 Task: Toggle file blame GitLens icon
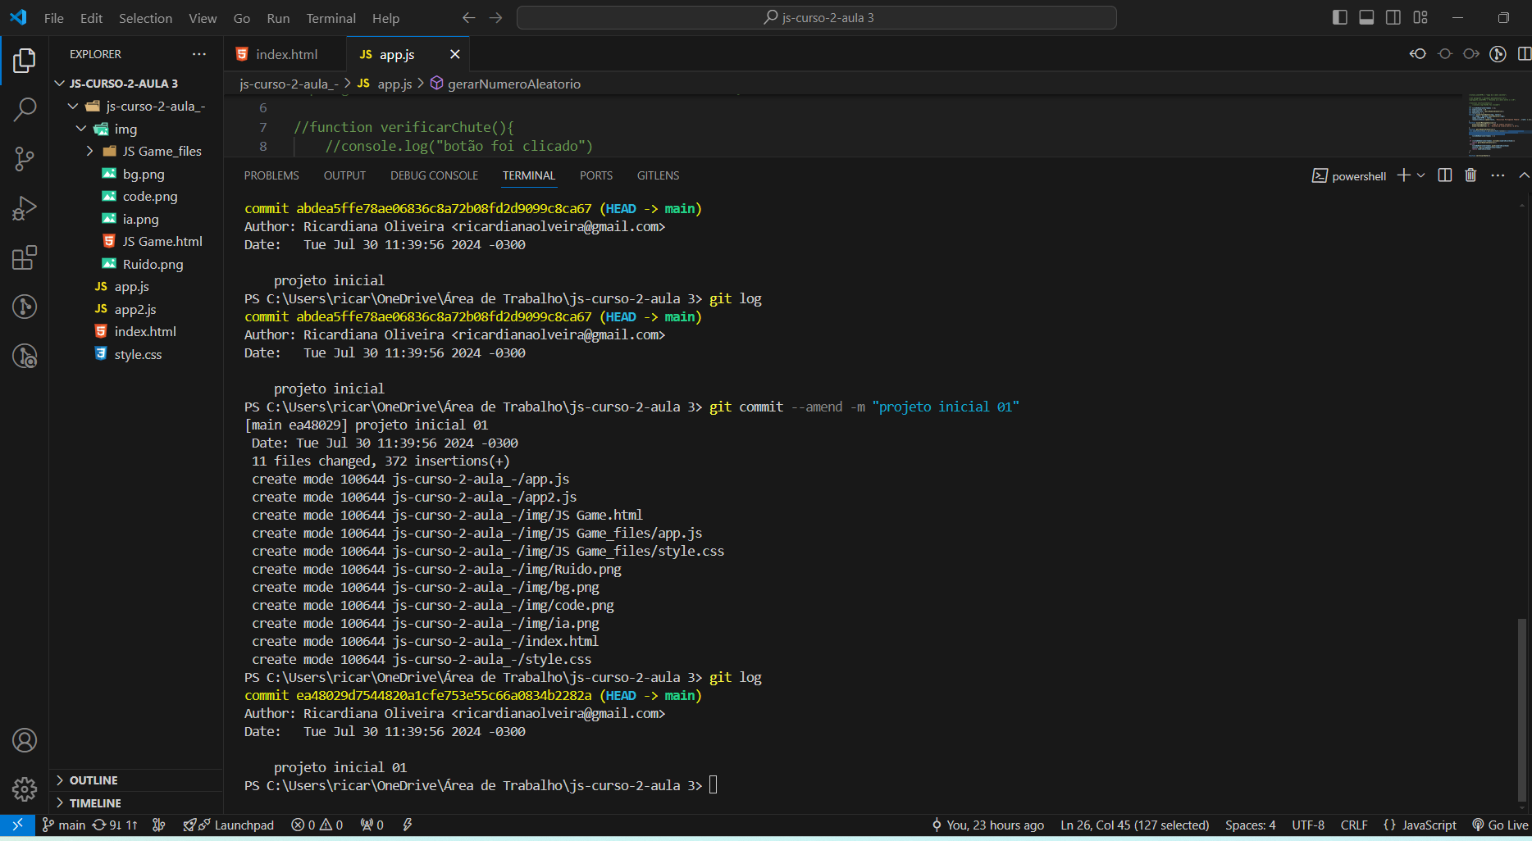tap(1498, 54)
